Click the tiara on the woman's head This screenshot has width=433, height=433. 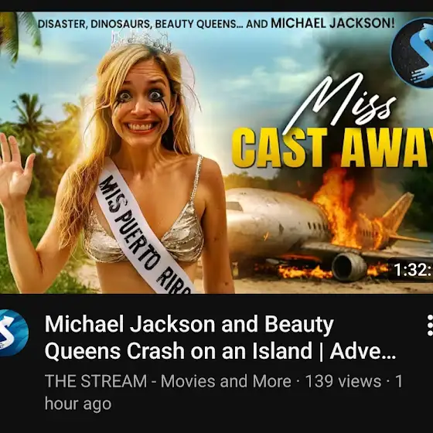click(141, 43)
